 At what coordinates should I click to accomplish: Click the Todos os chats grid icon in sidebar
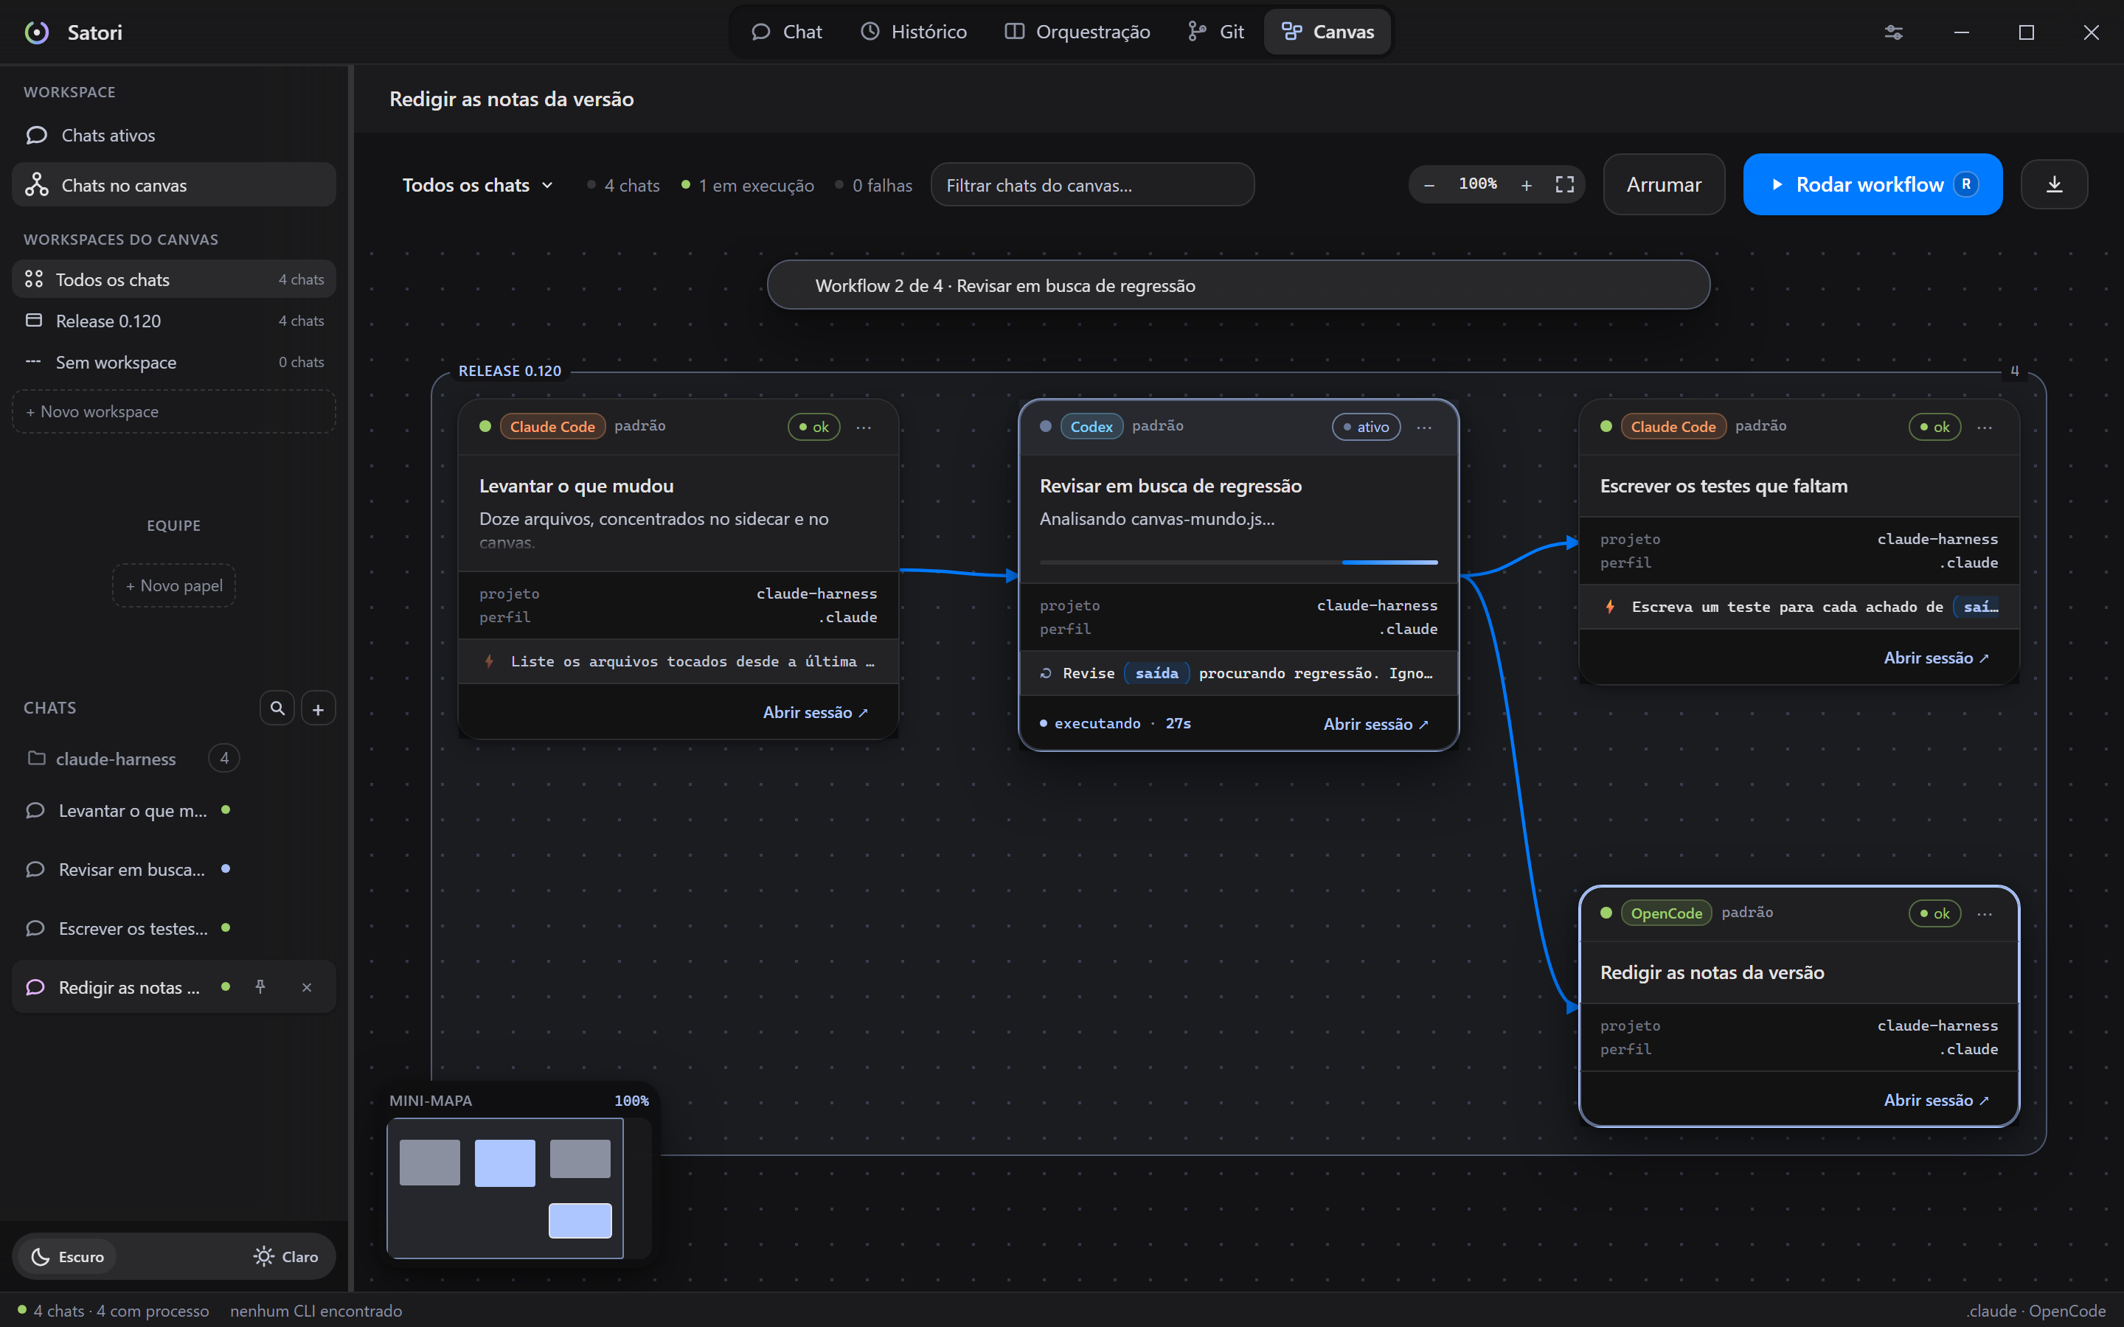click(34, 279)
